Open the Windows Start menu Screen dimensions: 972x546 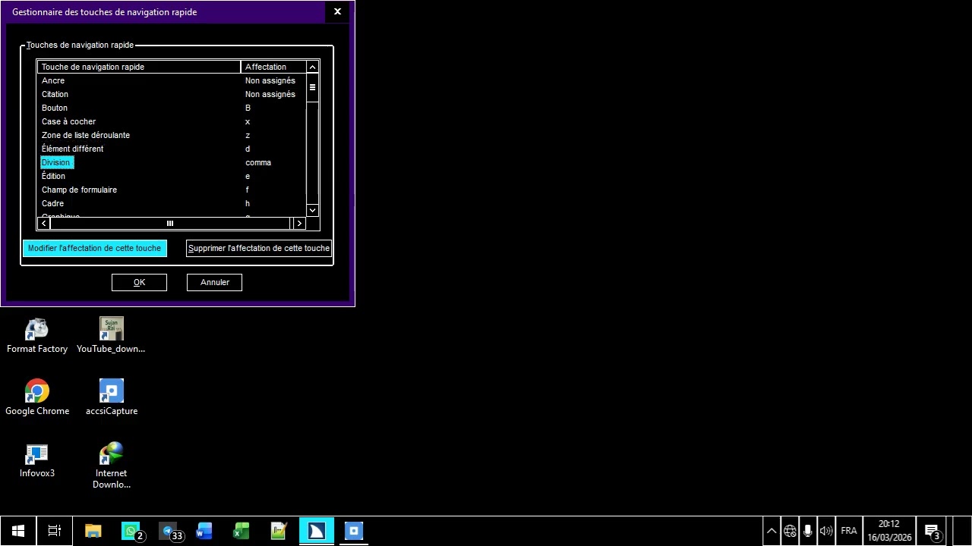coord(18,531)
